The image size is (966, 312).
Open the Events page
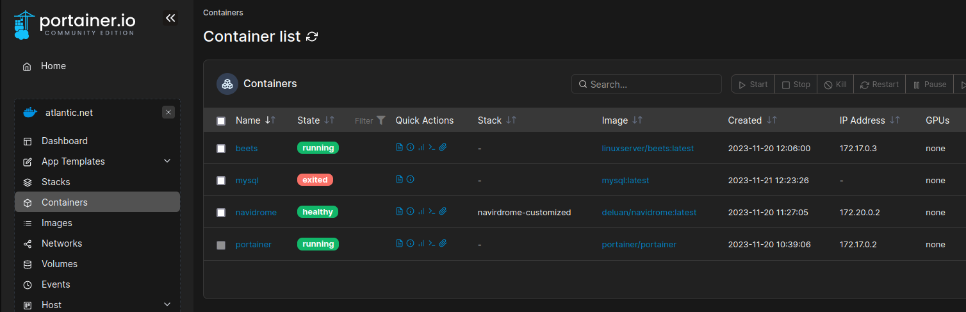97,284
